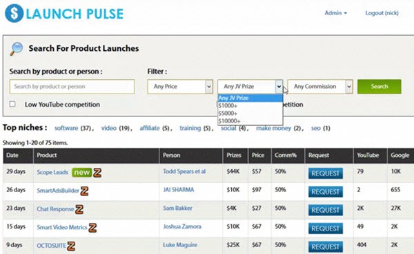This screenshot has height=254, width=414.
Task: Open the Admin menu
Action: pos(335,13)
